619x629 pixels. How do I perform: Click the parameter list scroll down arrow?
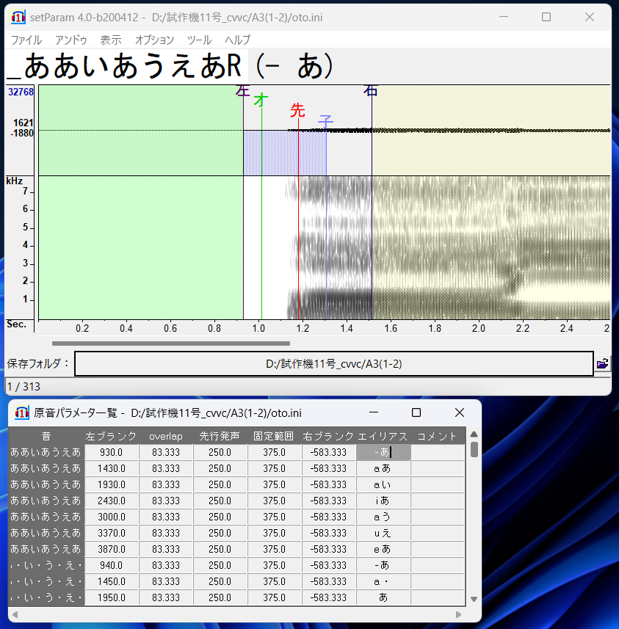click(x=474, y=600)
